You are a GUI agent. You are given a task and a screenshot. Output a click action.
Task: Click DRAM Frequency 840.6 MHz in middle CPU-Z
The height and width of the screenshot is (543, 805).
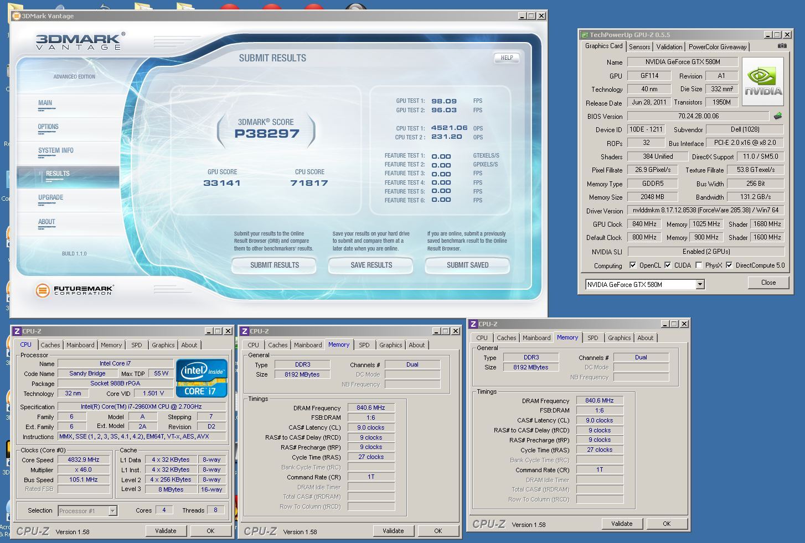pyautogui.click(x=371, y=408)
